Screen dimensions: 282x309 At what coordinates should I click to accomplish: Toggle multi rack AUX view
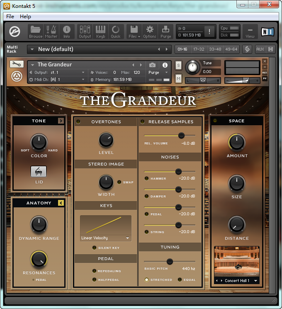[260, 49]
